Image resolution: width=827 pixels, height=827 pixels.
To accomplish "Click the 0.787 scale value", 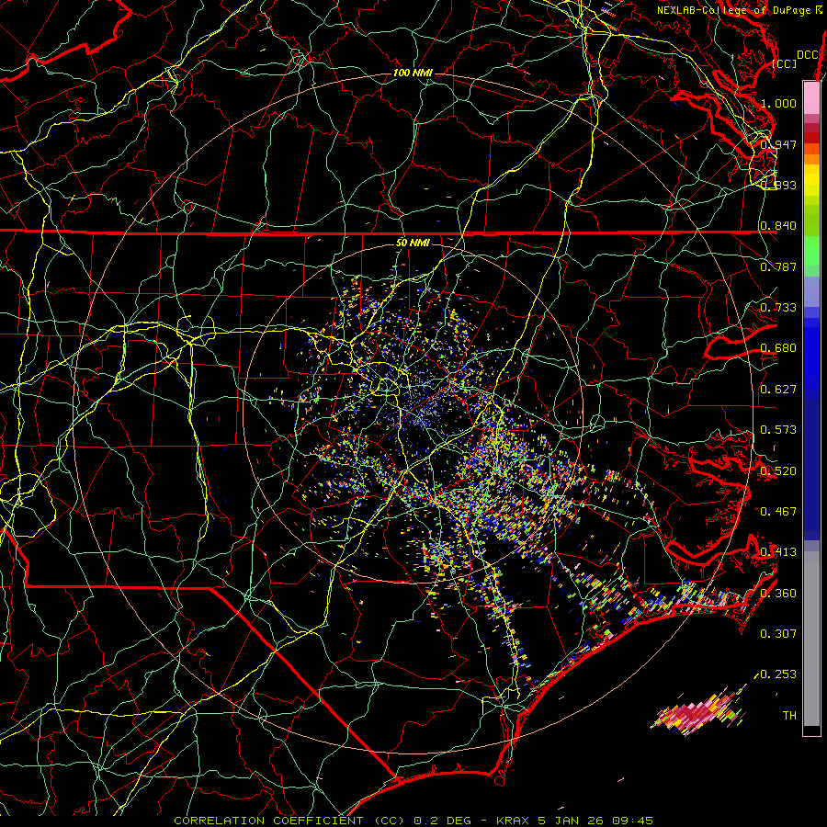I will tap(778, 266).
